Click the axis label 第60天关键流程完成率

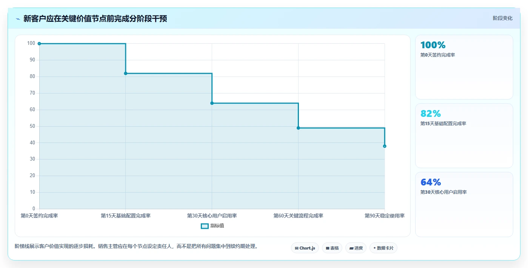point(298,216)
